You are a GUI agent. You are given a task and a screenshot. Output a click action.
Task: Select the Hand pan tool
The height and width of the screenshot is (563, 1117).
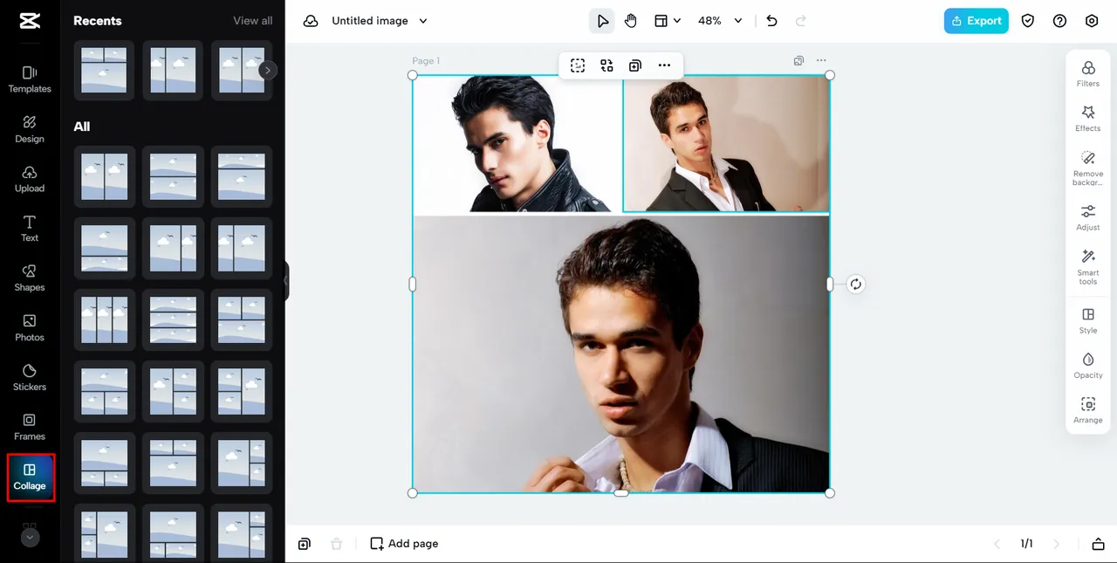coord(631,21)
